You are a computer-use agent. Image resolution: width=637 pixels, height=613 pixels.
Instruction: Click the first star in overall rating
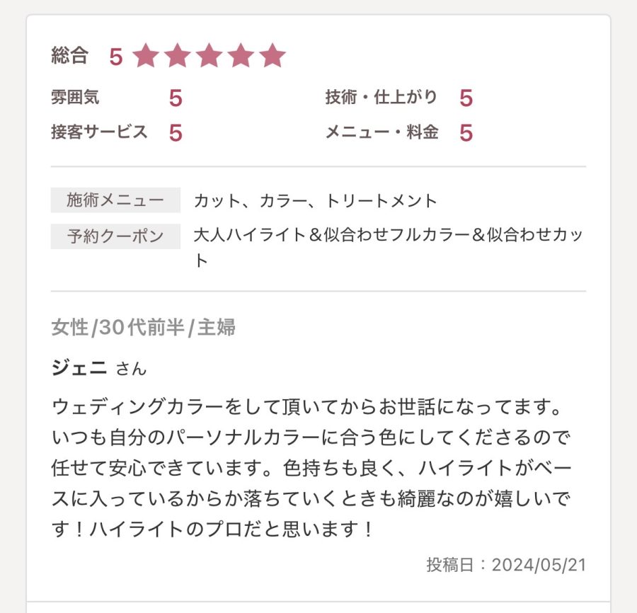point(147,56)
